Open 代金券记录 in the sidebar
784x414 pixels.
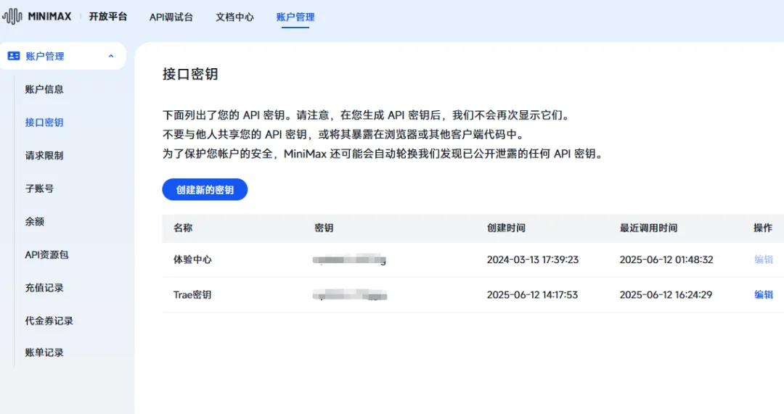[x=49, y=320]
